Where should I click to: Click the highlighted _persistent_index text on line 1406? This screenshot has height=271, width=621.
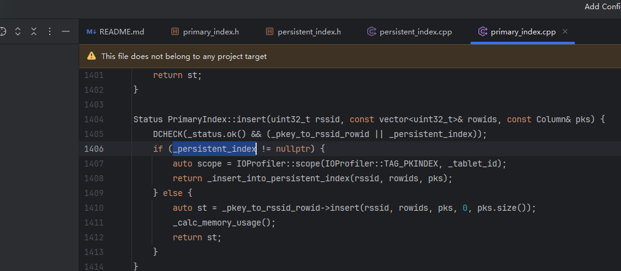point(214,149)
